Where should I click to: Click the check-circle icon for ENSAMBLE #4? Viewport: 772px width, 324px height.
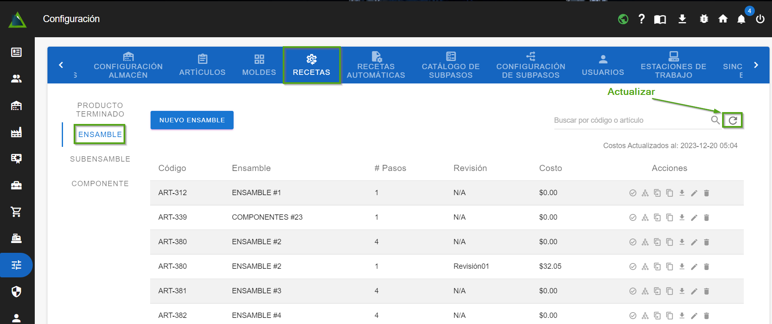pyautogui.click(x=632, y=315)
